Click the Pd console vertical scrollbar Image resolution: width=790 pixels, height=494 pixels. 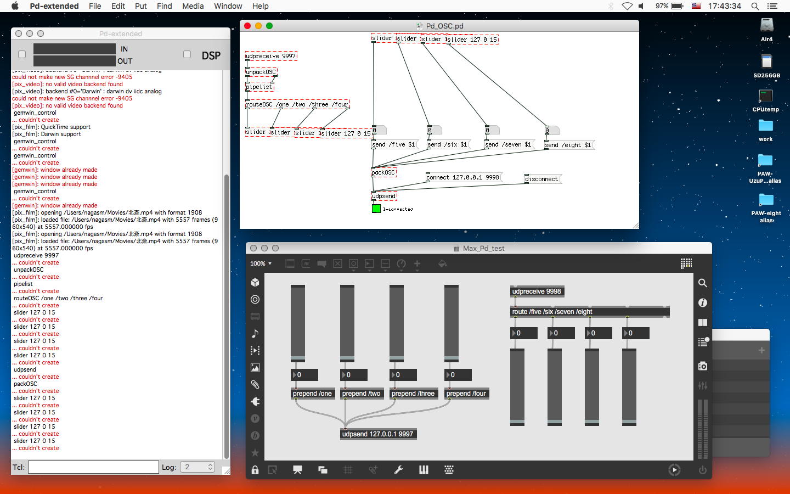tap(227, 316)
